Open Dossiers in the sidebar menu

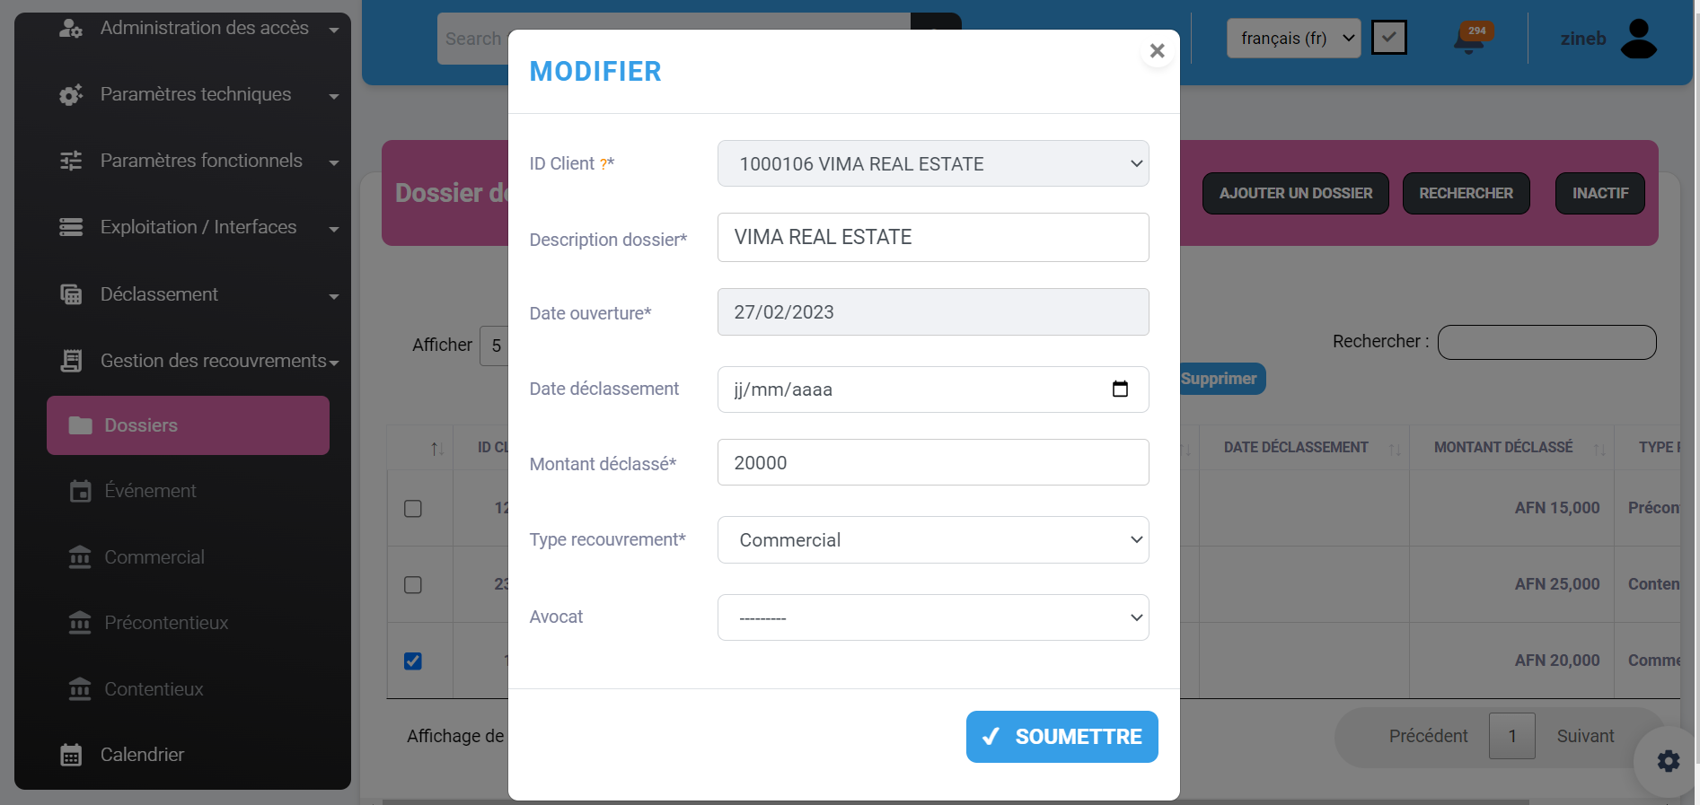click(x=188, y=425)
